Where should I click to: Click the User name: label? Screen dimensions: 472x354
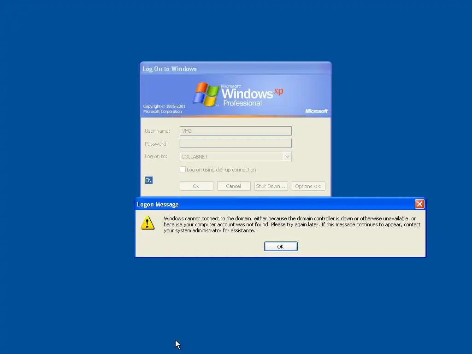(157, 131)
